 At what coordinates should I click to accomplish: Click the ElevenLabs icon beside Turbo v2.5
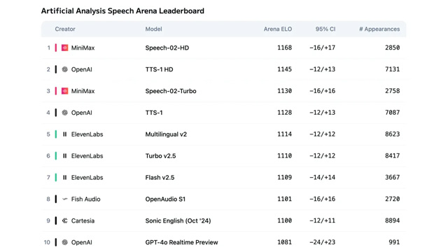[x=65, y=156]
